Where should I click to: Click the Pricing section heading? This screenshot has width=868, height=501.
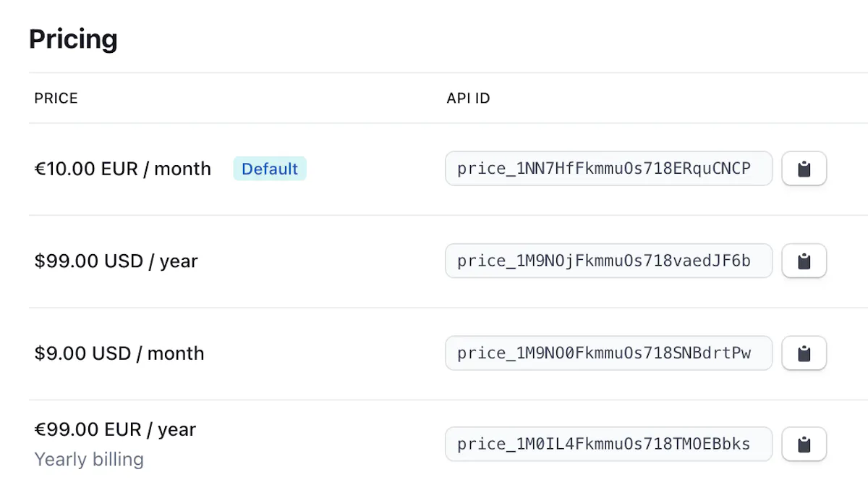73,38
